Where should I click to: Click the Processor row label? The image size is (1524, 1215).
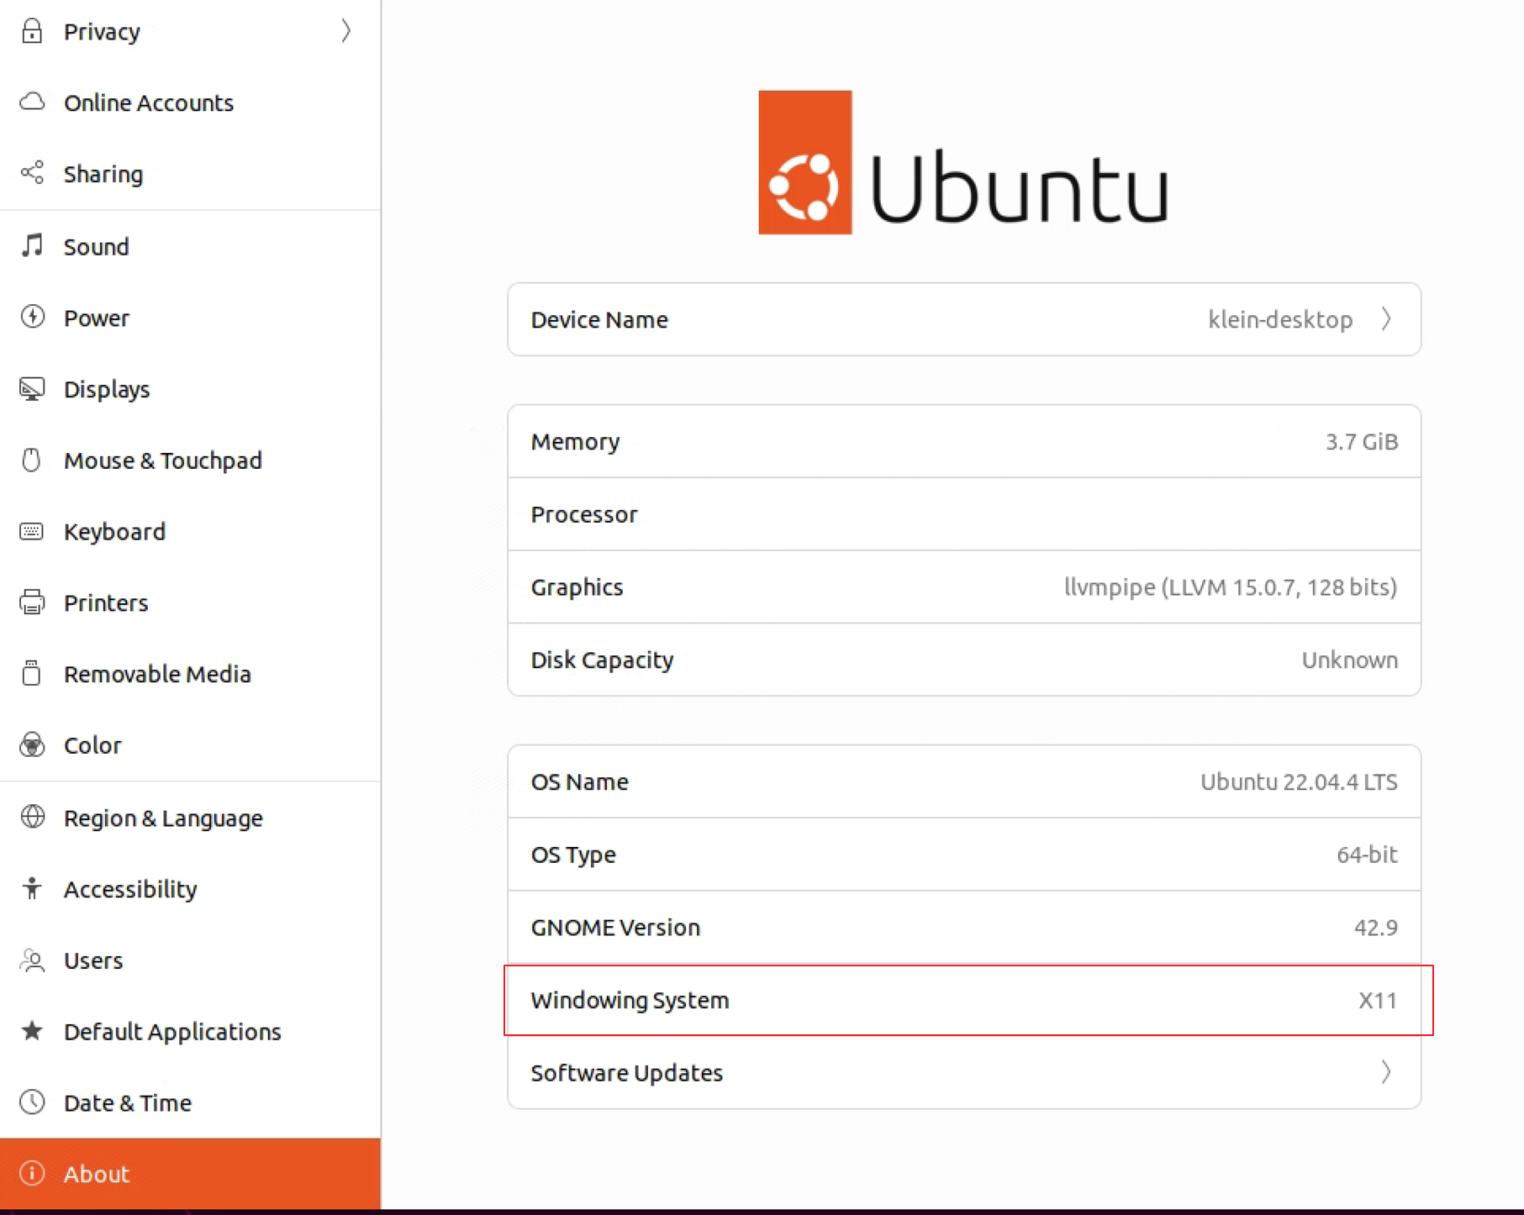tap(584, 514)
